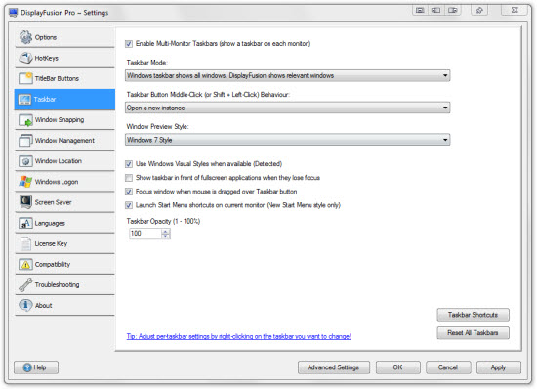The height and width of the screenshot is (389, 537).
Task: Click the wrench icon for Troubleshooting
Action: (x=25, y=284)
